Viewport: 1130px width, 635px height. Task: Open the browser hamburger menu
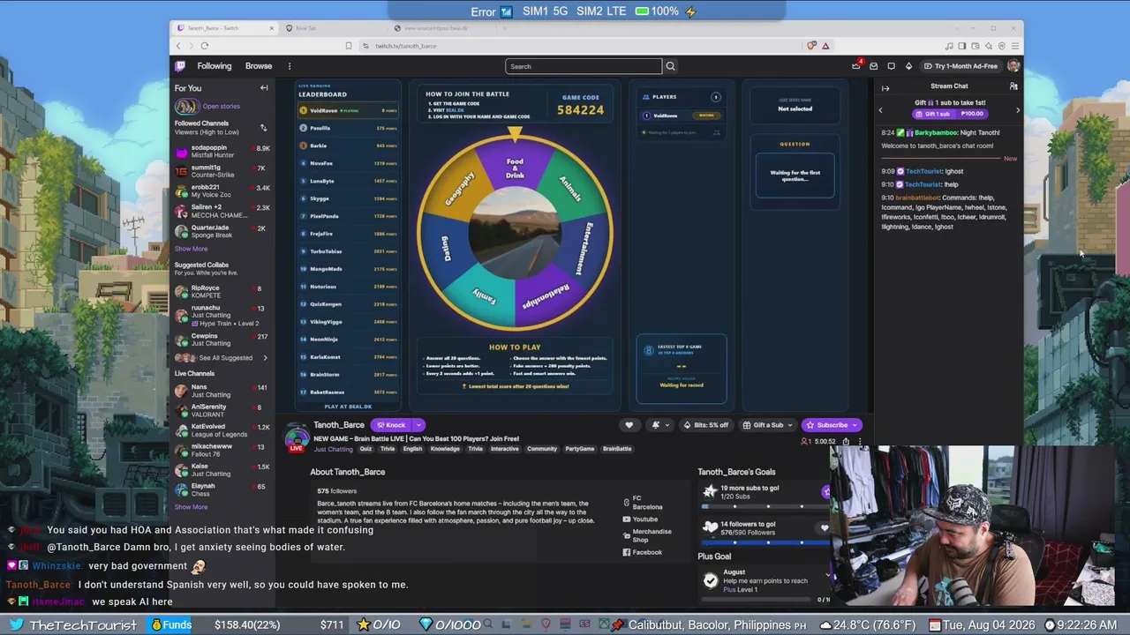click(x=1015, y=46)
